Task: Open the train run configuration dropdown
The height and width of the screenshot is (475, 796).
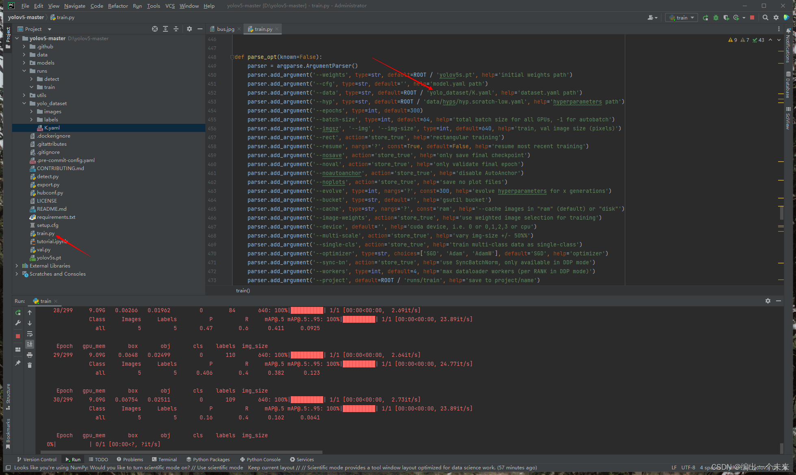Action: [x=682, y=17]
